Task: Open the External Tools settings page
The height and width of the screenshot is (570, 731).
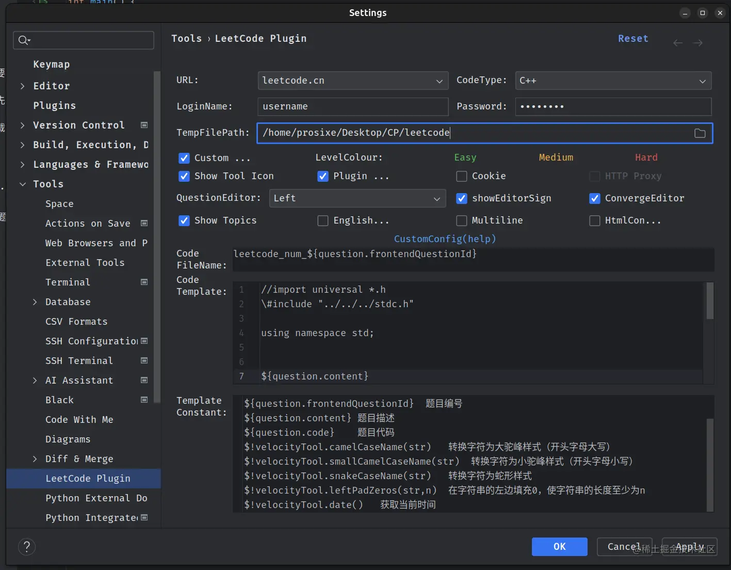Action: coord(85,262)
